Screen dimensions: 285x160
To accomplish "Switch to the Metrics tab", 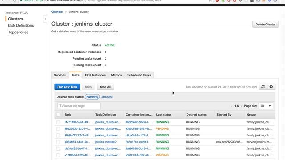I will 116,75.
